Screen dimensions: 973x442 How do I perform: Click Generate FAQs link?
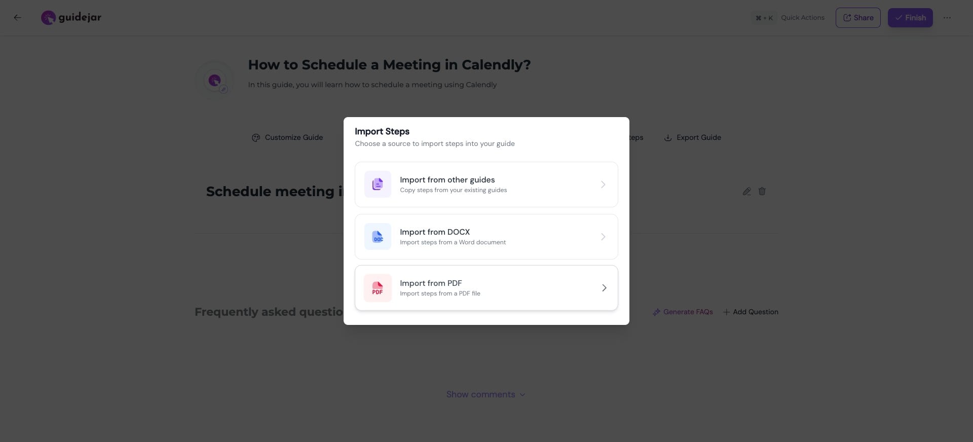(683, 312)
